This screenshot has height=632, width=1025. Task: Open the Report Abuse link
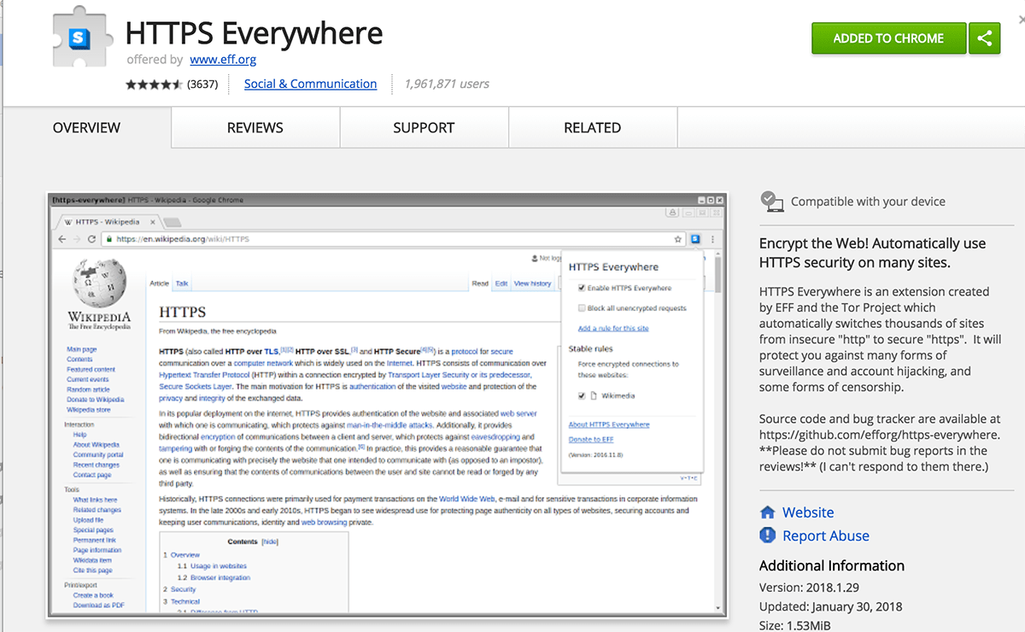point(826,536)
